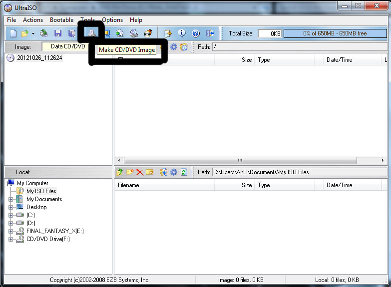
Task: Click the Convert image icon with the green arrow
Action: 120,33
